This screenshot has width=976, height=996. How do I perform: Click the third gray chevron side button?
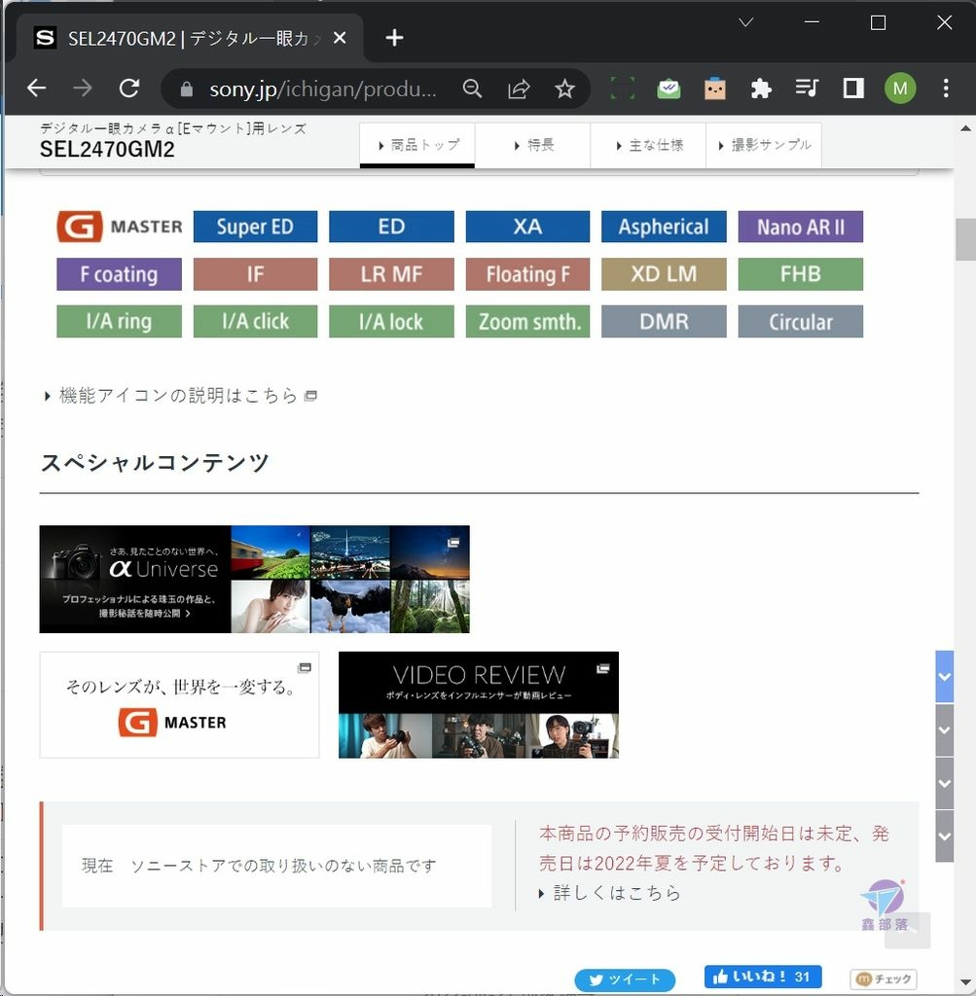[x=944, y=783]
